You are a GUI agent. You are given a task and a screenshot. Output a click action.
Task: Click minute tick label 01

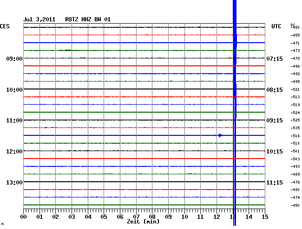pos(39,217)
